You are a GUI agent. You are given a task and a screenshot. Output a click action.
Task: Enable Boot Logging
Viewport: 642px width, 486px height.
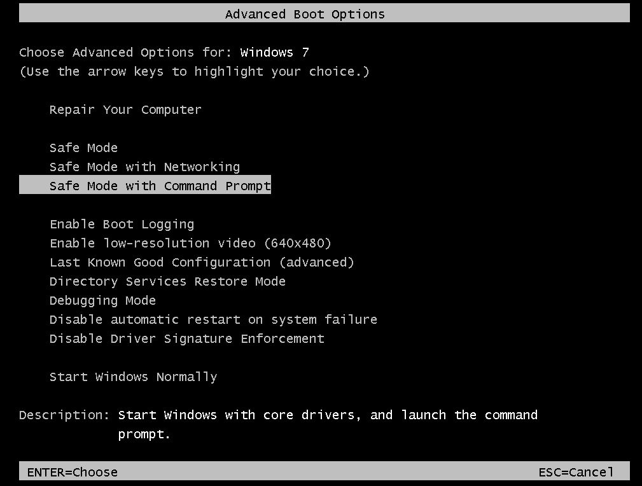click(122, 224)
